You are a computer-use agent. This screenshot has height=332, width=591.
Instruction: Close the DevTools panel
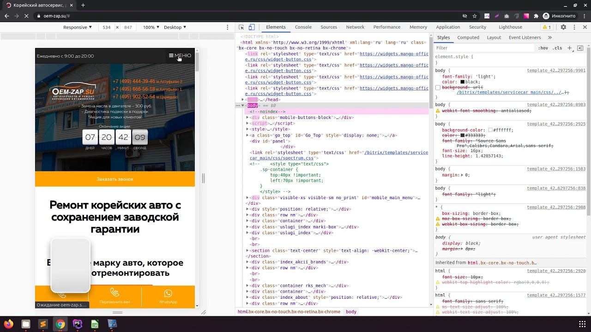click(x=585, y=27)
